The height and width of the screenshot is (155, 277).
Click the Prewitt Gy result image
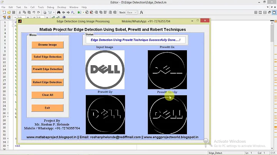pos(105,115)
